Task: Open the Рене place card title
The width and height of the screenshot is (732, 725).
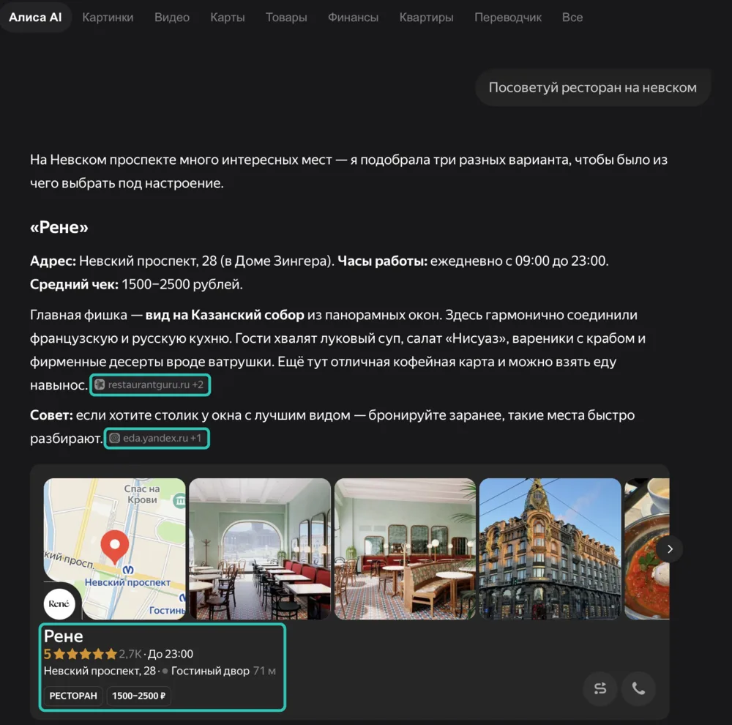Action: pos(64,636)
